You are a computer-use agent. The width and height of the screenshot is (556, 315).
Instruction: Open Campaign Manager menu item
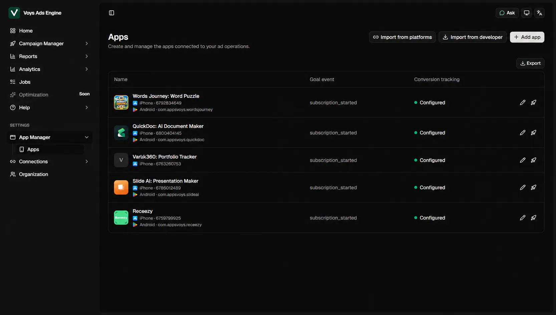pos(49,43)
